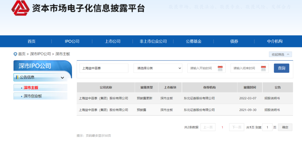Image resolution: width=302 pixels, height=143 pixels.
Task: Open 招股说明书 for 2021-09-30 row
Action: coord(272,110)
